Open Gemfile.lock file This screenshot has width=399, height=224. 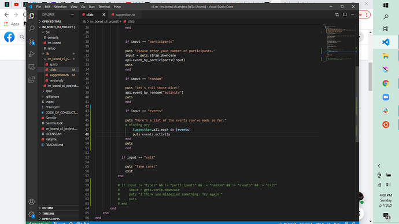click(x=58, y=123)
